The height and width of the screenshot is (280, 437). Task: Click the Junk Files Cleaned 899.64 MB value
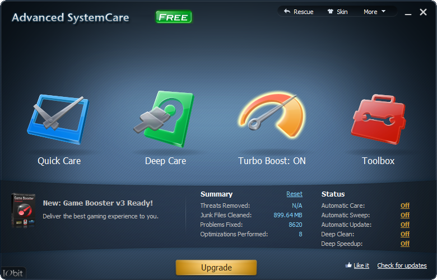288,215
